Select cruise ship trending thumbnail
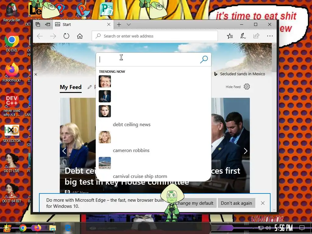This screenshot has height=234, width=312. (105, 163)
